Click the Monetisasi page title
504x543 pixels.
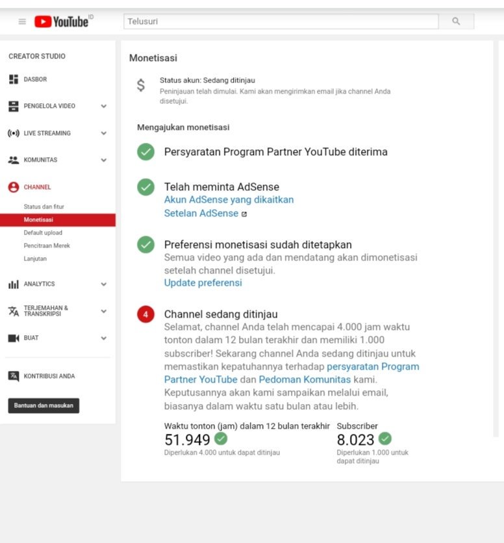153,58
